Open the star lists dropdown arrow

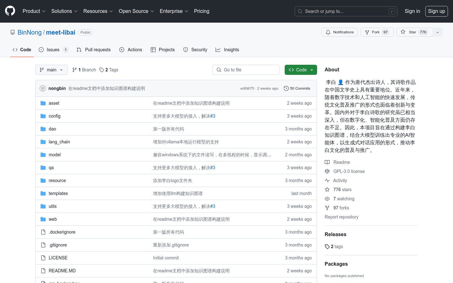pos(438,32)
